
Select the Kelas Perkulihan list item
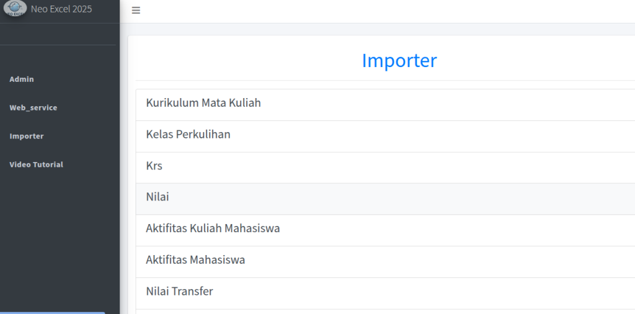pyautogui.click(x=189, y=135)
